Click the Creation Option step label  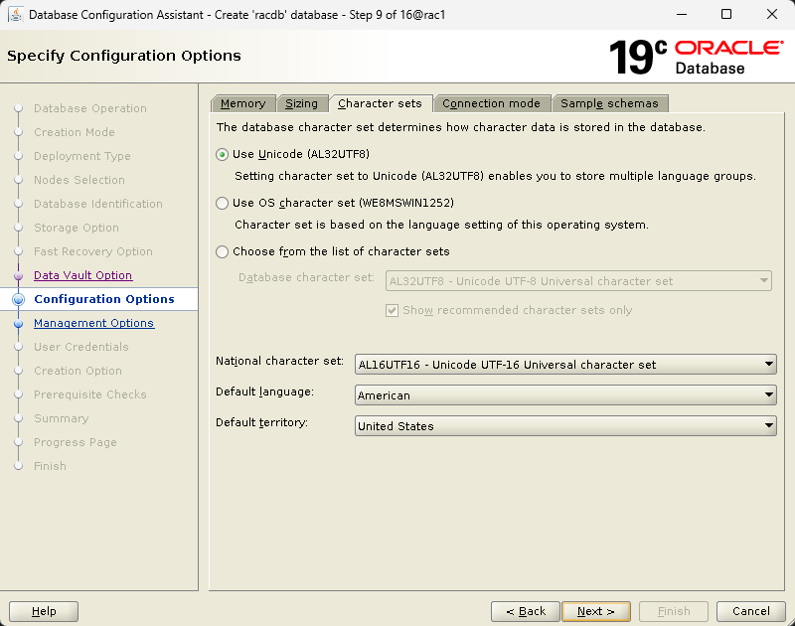tap(79, 371)
